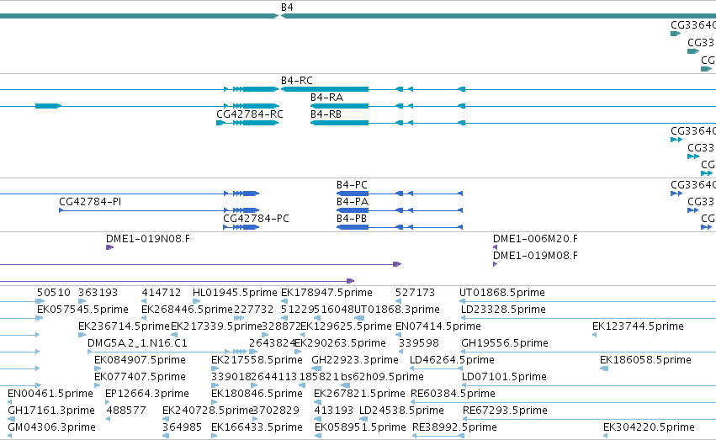Select the DME1-019N08.F clone label
Screen dimensions: 716x440
click(147, 239)
